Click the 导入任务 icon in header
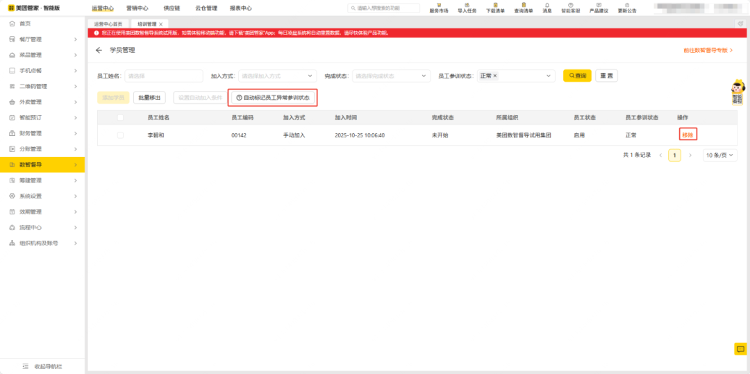Image resolution: width=750 pixels, height=374 pixels. tap(468, 6)
